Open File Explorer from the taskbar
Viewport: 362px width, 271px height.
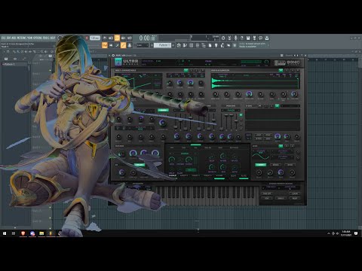coord(41,233)
